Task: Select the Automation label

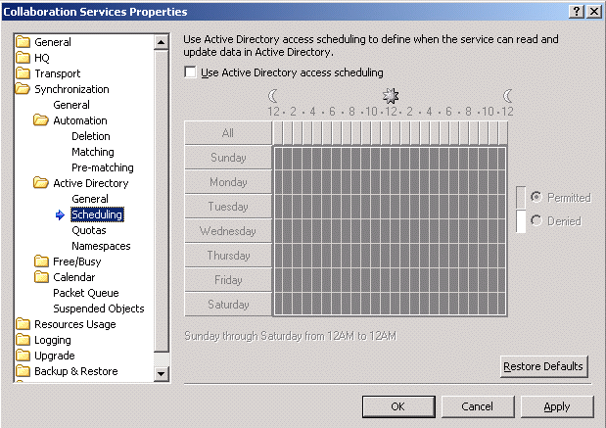Action: click(80, 120)
